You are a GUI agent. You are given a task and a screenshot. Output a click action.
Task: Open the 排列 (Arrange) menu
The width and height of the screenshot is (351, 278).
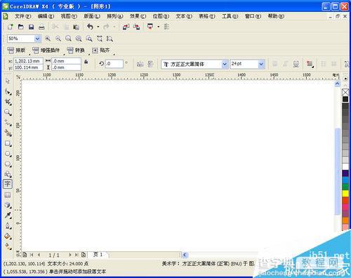tap(115, 16)
